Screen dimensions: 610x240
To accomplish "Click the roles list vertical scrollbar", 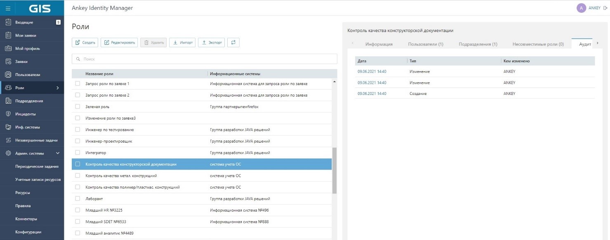I will pos(334,171).
